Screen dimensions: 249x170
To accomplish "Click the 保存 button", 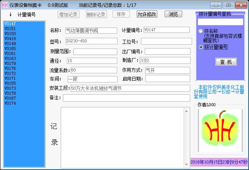I will pyautogui.click(x=121, y=14).
